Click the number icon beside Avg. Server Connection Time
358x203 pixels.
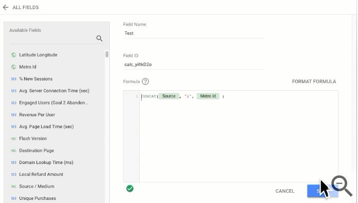14,91
